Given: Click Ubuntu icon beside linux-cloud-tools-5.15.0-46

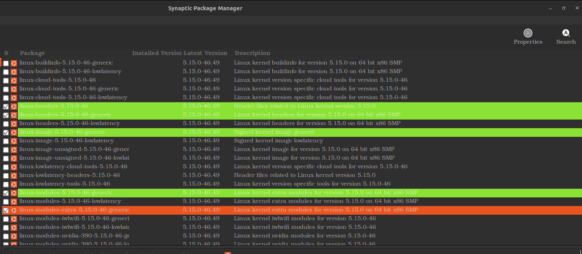Looking at the screenshot, I should point(14,80).
